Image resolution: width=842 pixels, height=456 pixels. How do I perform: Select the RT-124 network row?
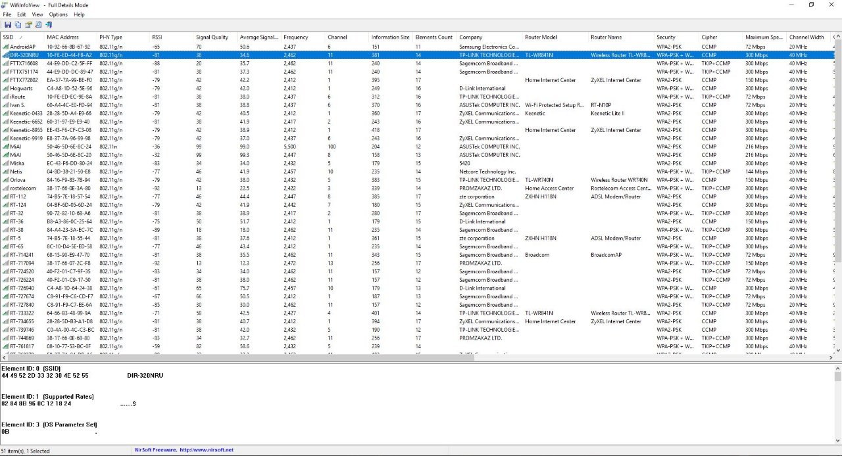click(417, 205)
